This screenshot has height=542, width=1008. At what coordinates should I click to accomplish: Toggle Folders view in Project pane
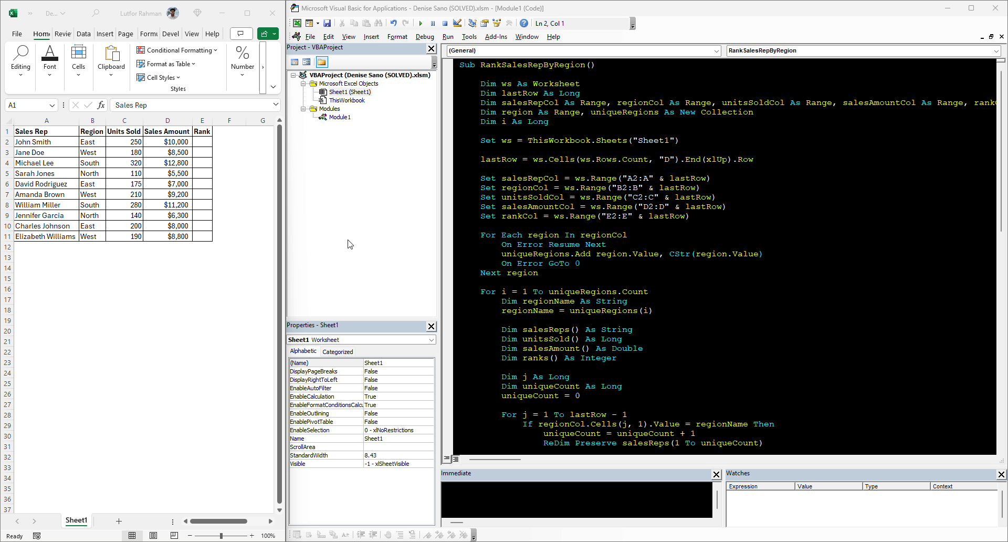321,62
